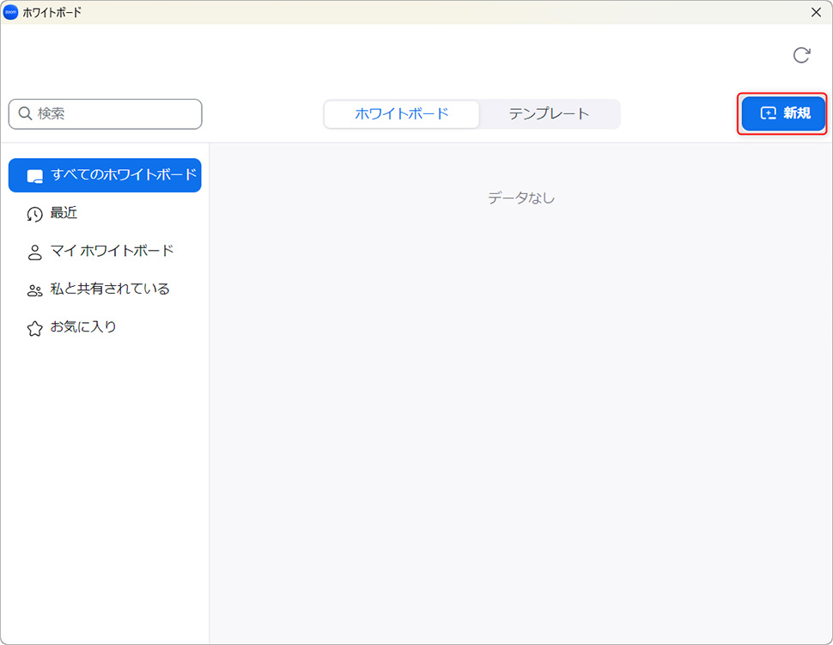833x645 pixels.
Task: Click the データなし message text
Action: [521, 198]
